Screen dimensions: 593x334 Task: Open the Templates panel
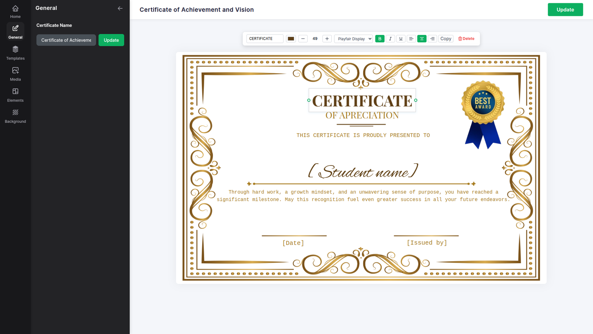[15, 53]
